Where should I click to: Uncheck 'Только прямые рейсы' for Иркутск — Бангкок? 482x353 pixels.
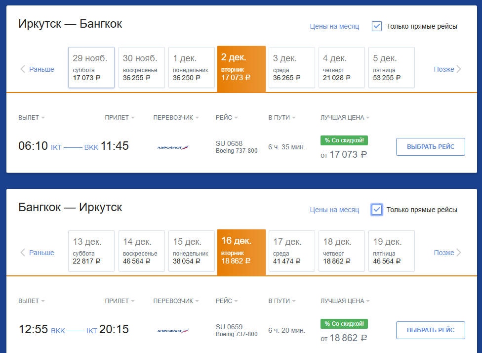(x=376, y=26)
